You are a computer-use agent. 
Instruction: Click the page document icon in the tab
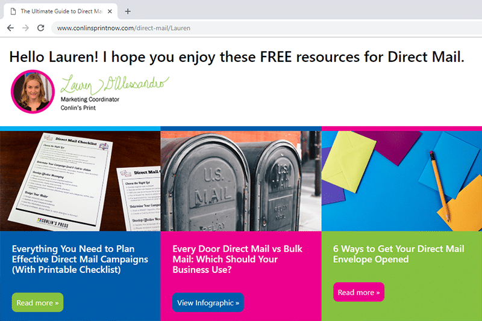(13, 11)
